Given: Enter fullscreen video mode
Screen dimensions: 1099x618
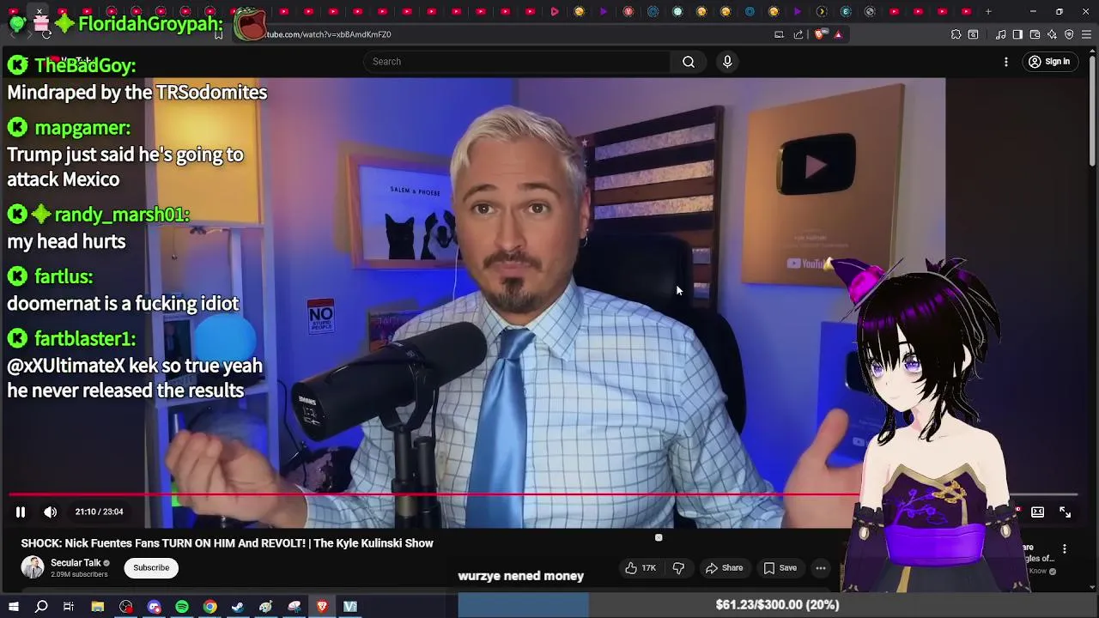Looking at the screenshot, I should 1065,512.
